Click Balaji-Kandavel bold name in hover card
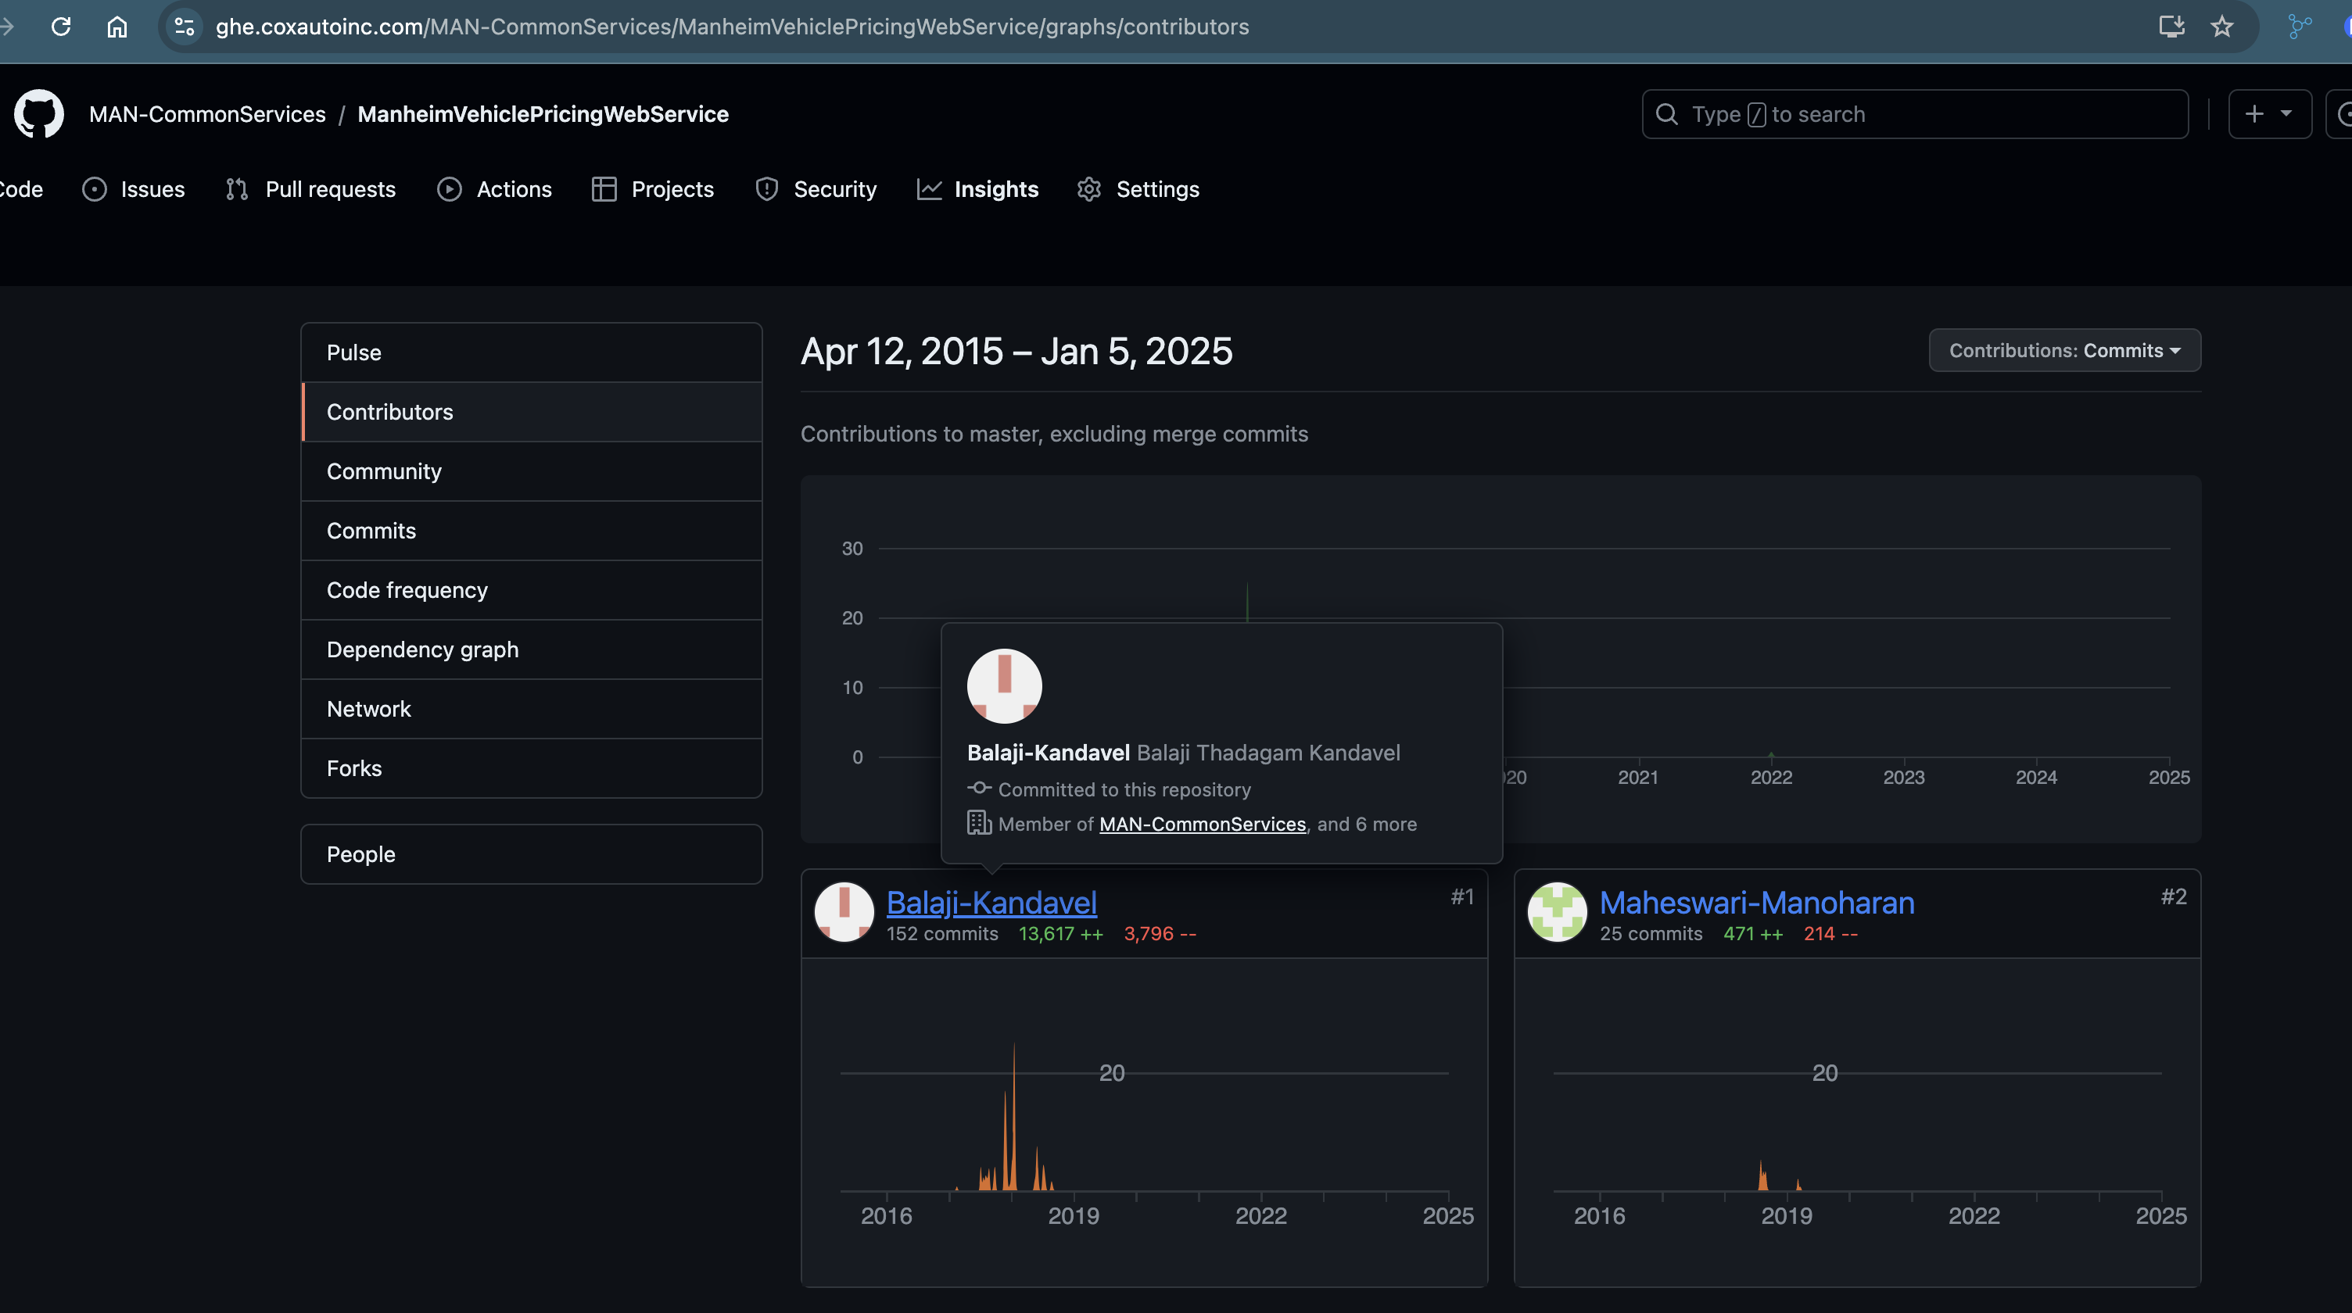Viewport: 2352px width, 1313px height. [x=1049, y=753]
